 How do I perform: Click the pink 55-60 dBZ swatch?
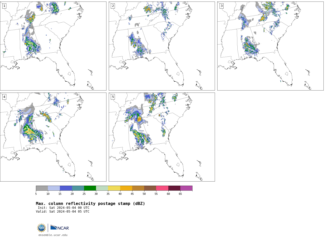tap(162, 188)
